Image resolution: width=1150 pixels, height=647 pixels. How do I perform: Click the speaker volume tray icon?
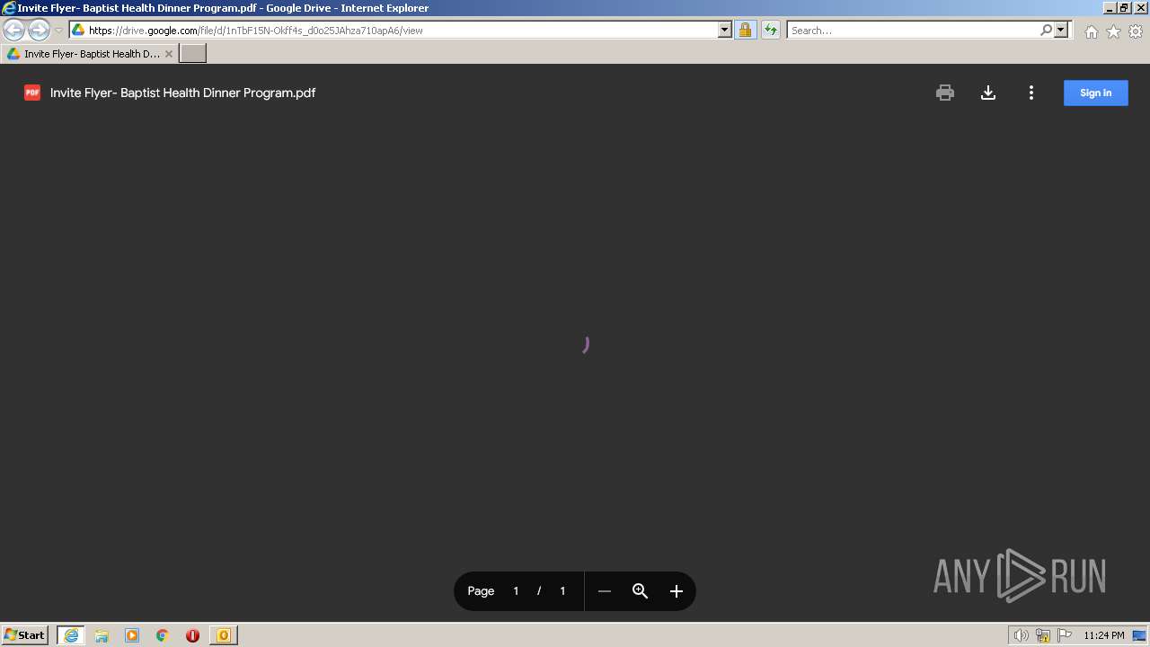coord(1021,635)
